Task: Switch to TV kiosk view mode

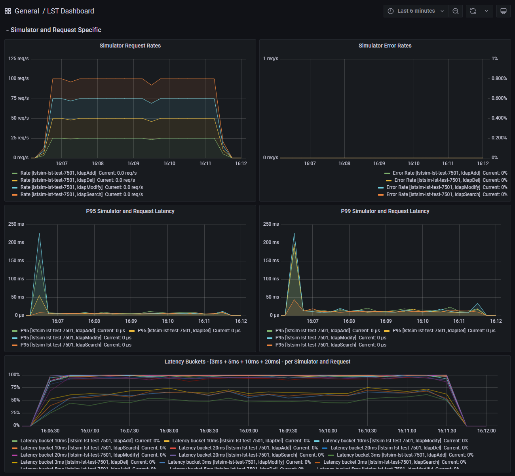Action: coord(504,11)
